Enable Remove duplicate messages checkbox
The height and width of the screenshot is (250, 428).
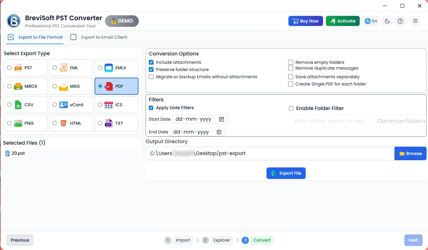[x=291, y=68]
